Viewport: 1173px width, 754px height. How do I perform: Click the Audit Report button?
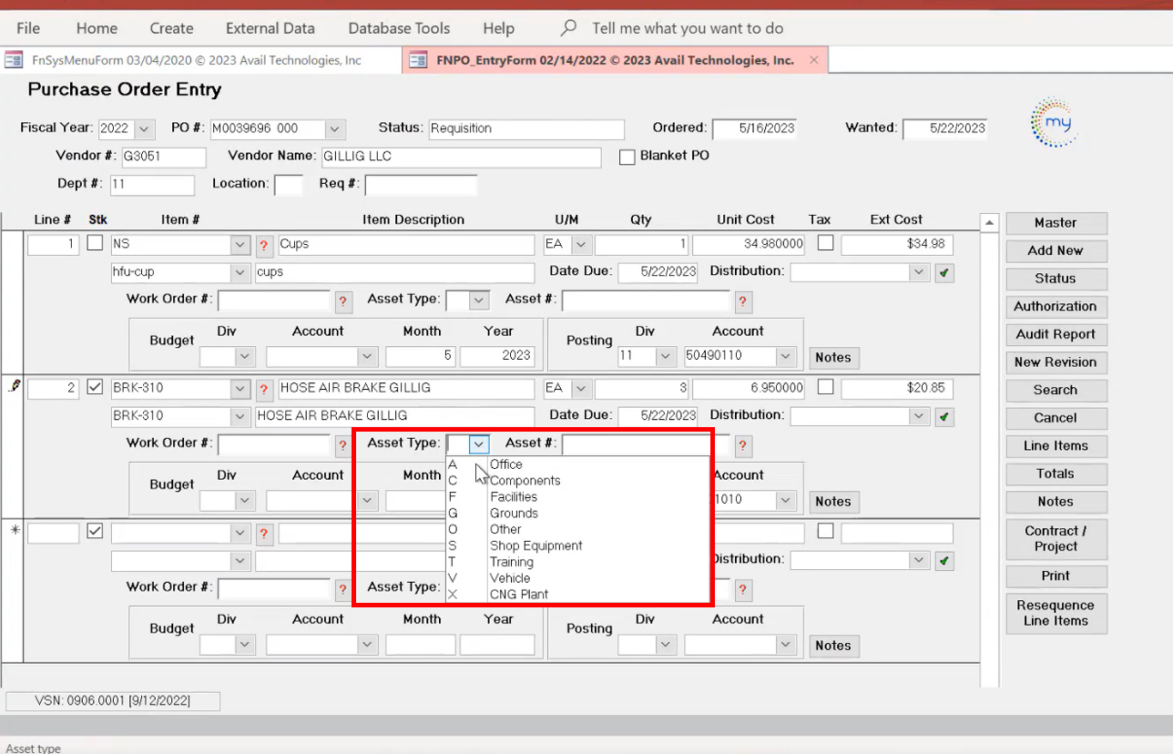point(1056,334)
